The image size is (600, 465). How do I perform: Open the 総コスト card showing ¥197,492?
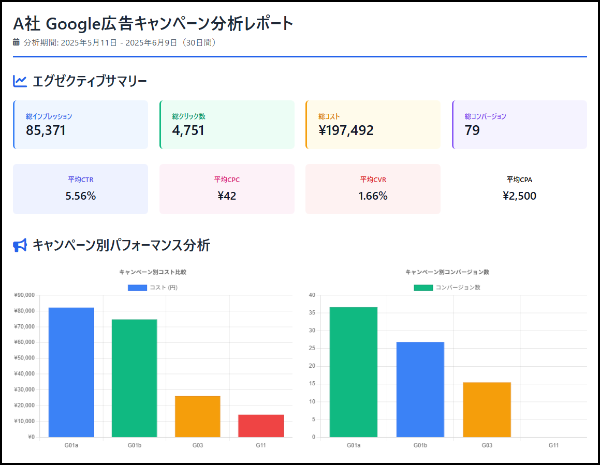(373, 125)
